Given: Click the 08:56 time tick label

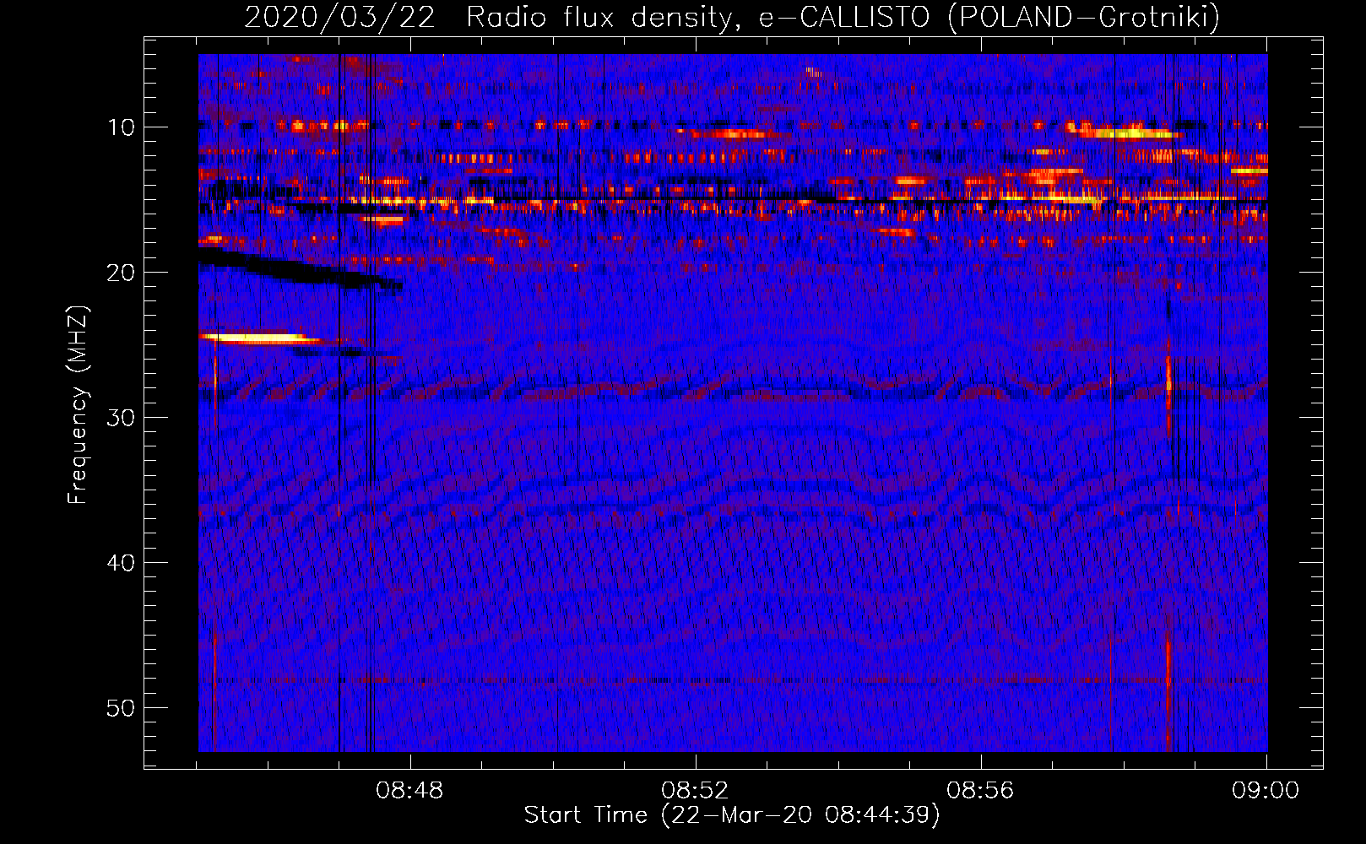Looking at the screenshot, I should click(980, 791).
